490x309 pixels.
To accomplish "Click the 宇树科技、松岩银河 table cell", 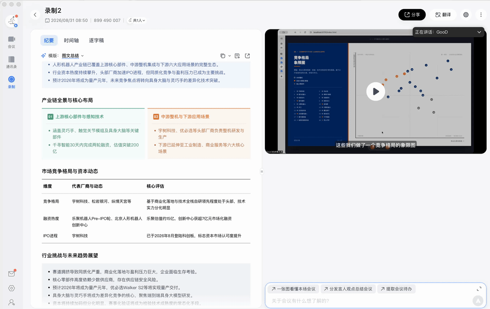I will [x=102, y=201].
